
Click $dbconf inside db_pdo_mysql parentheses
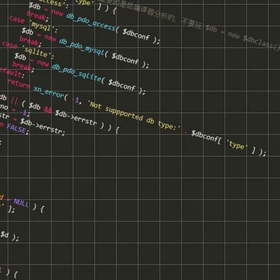pyautogui.click(x=125, y=58)
